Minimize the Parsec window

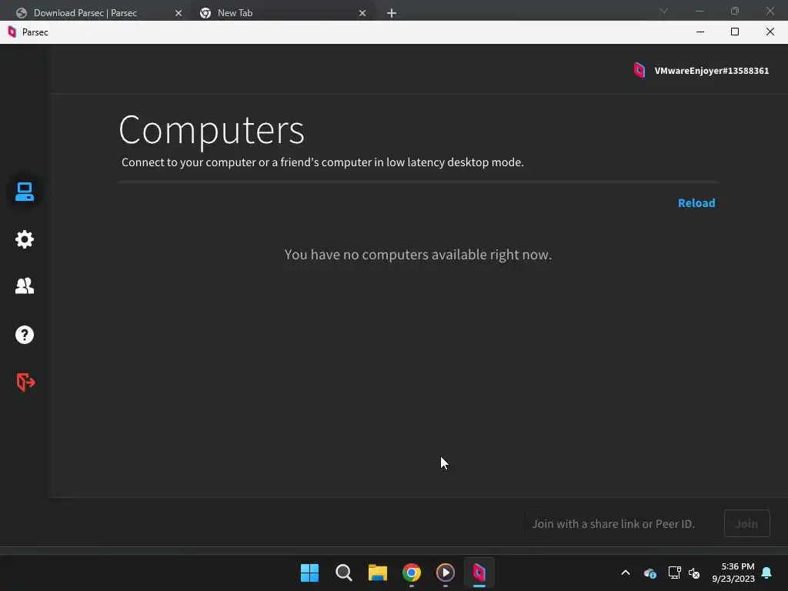700,32
